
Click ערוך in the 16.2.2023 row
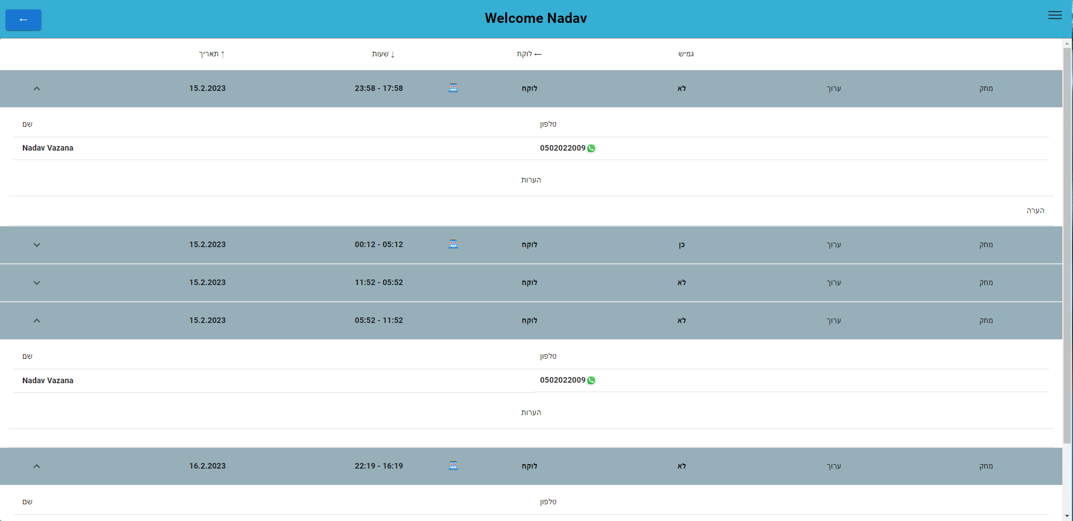click(x=834, y=466)
